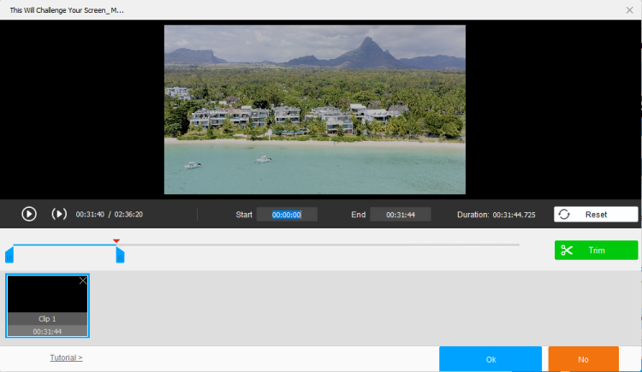Image resolution: width=642 pixels, height=372 pixels.
Task: Click the circular arrows icon on Reset
Action: (x=564, y=215)
